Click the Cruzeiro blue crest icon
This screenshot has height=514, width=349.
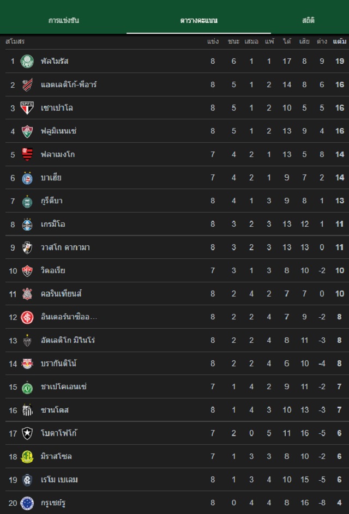tap(27, 503)
